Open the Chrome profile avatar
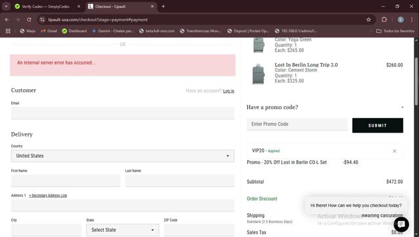 (400, 20)
